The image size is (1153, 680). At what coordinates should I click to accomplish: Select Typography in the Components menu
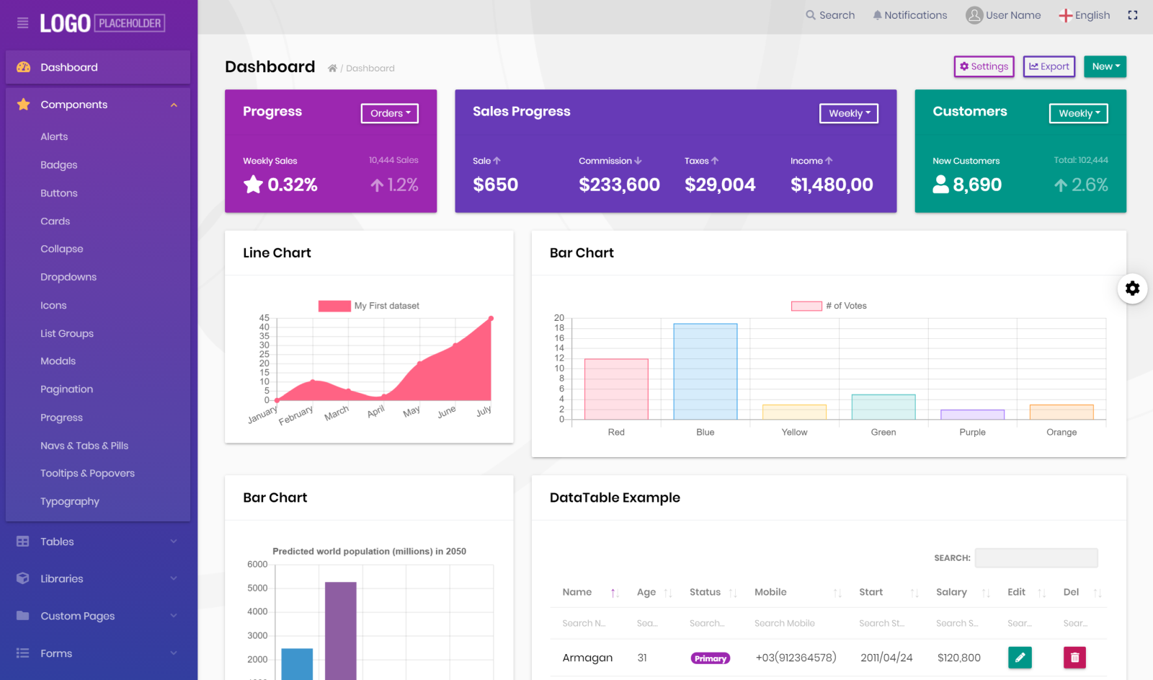coord(70,501)
